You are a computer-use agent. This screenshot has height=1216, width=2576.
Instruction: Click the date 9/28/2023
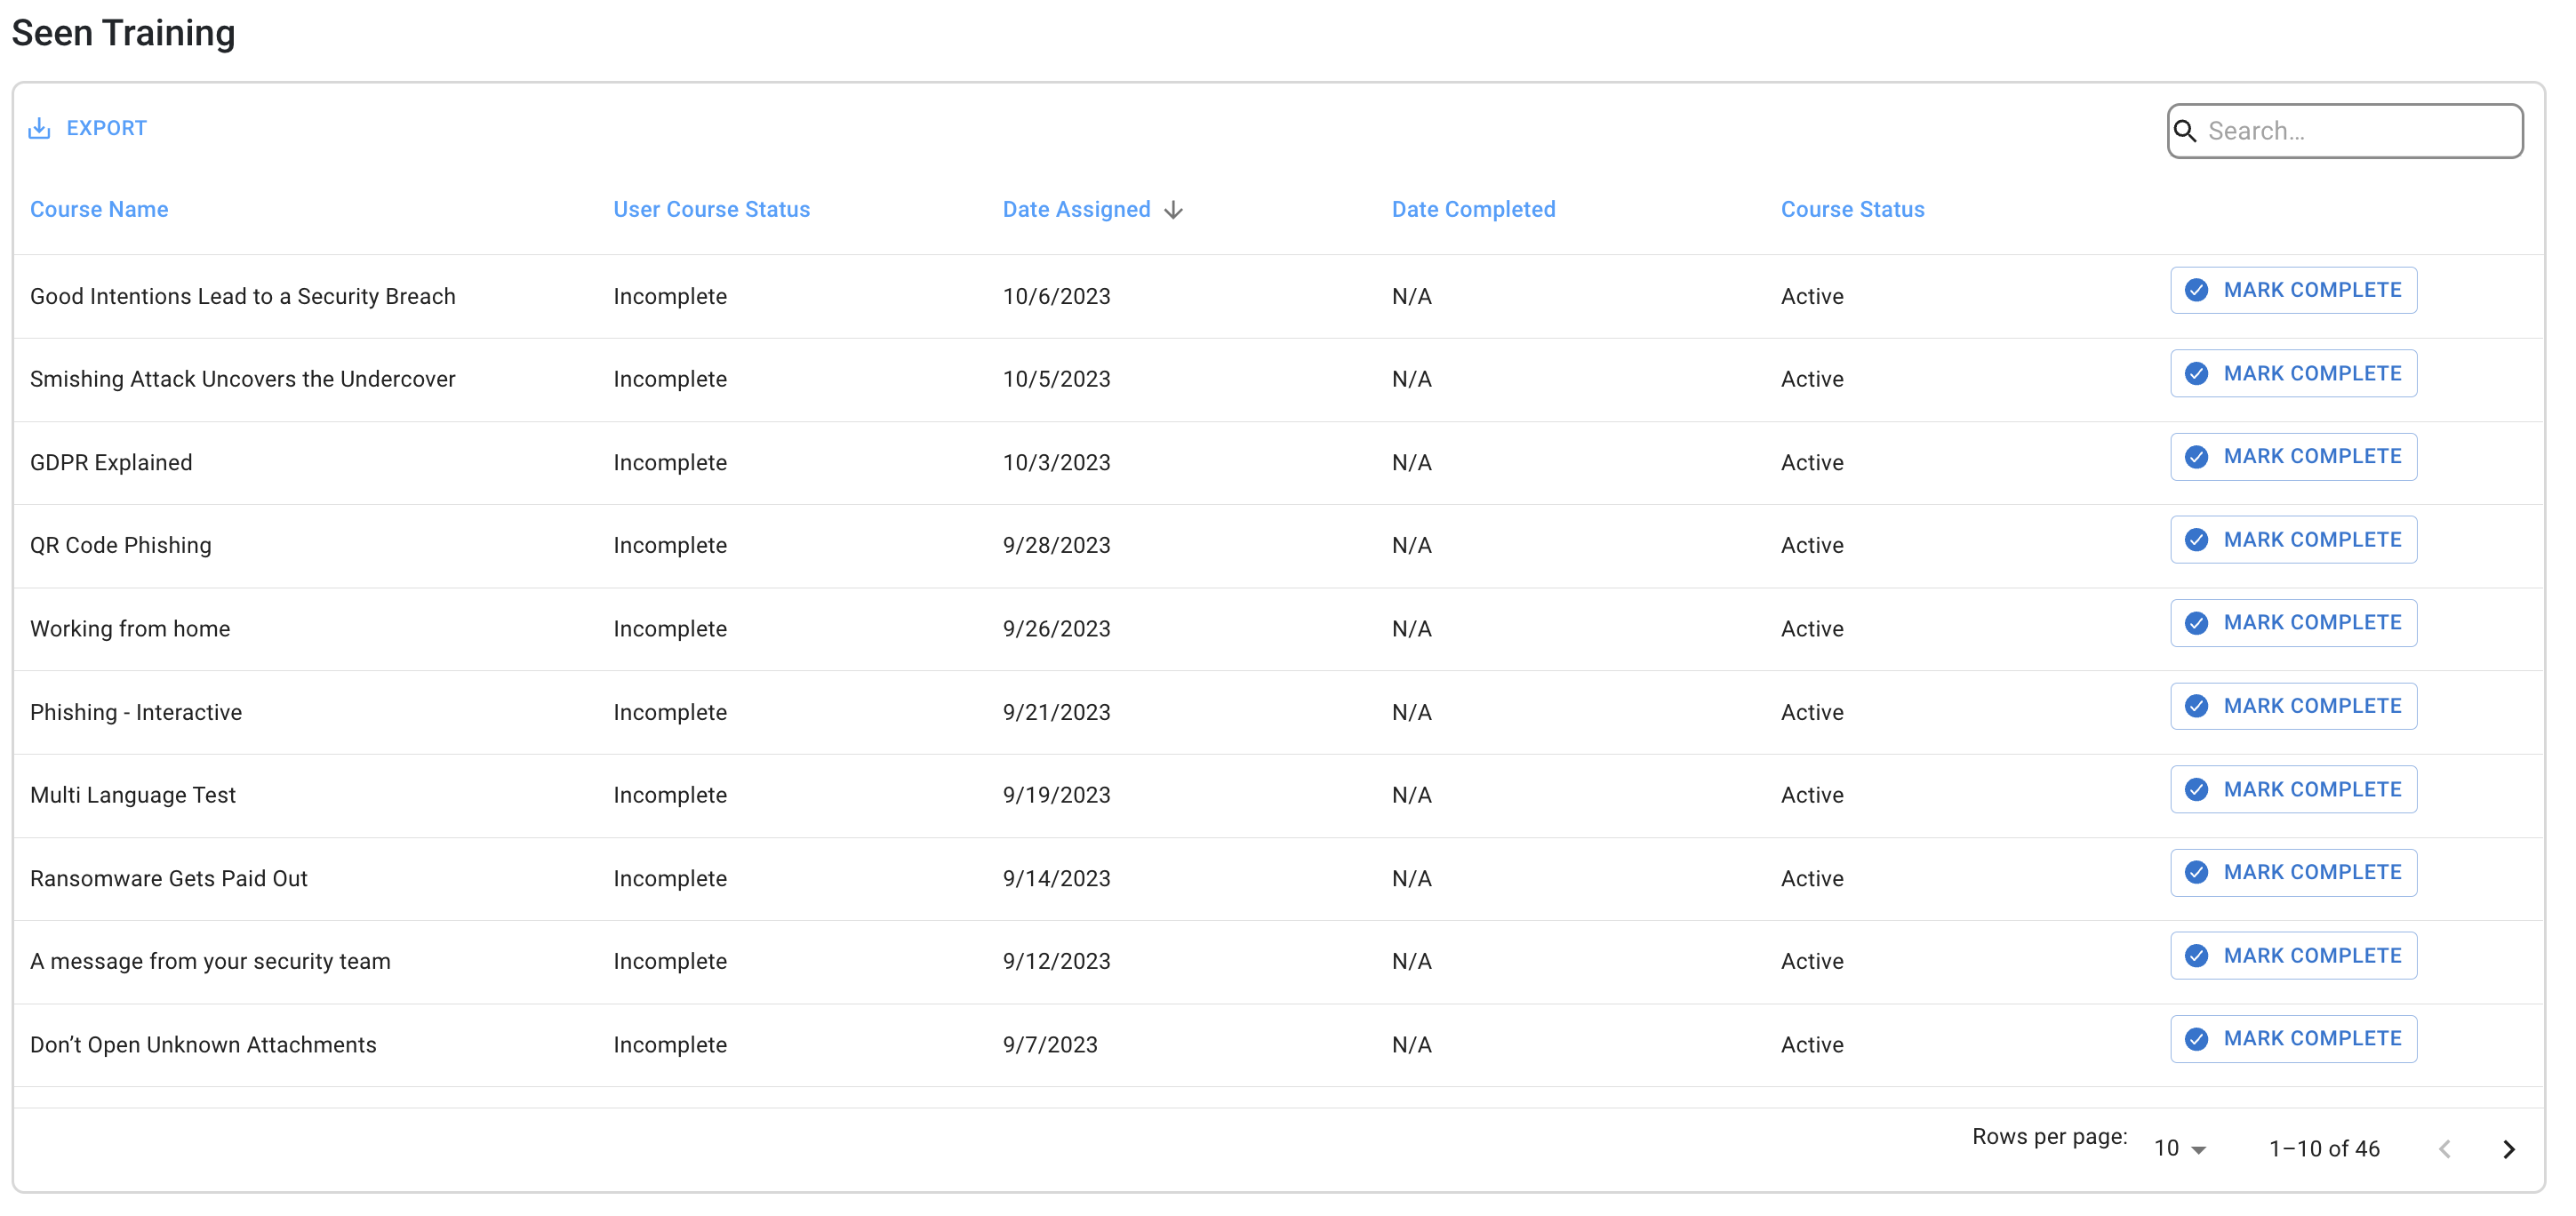click(1057, 545)
